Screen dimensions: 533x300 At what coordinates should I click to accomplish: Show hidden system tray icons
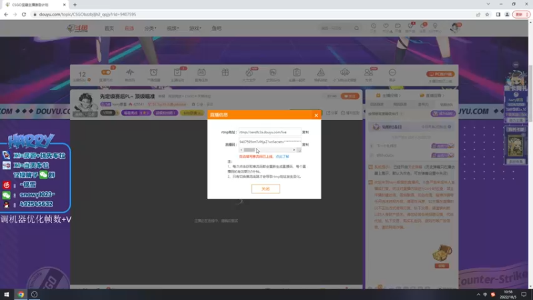[x=478, y=295]
